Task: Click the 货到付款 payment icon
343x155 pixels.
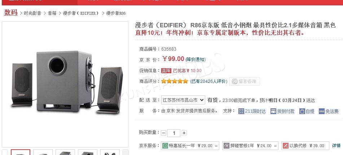Action: pyautogui.click(x=273, y=111)
